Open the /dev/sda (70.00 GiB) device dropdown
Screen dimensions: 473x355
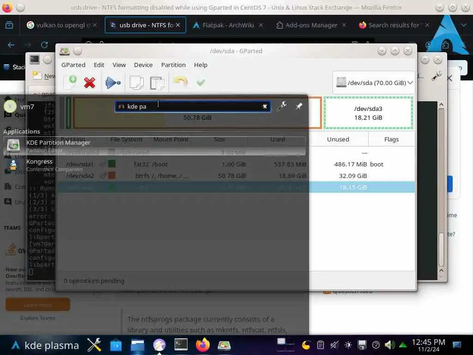374,83
